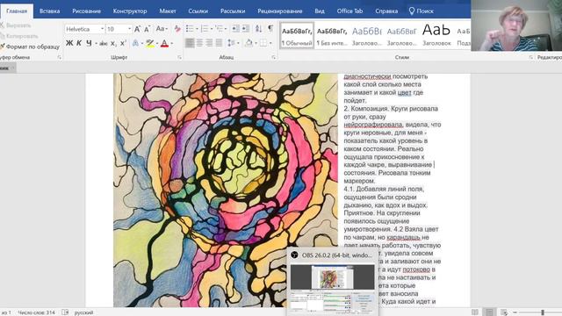562x316 pixels.
Task: Click the neurographic drawing image
Action: [226, 190]
